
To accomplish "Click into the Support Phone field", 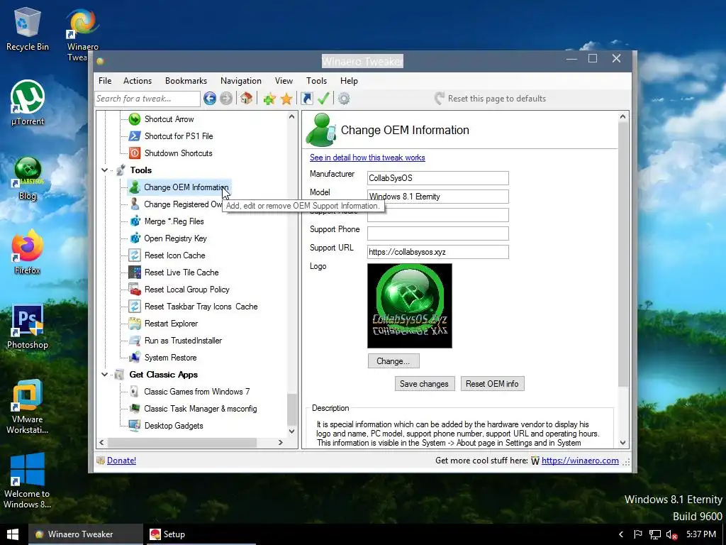I will pos(438,233).
